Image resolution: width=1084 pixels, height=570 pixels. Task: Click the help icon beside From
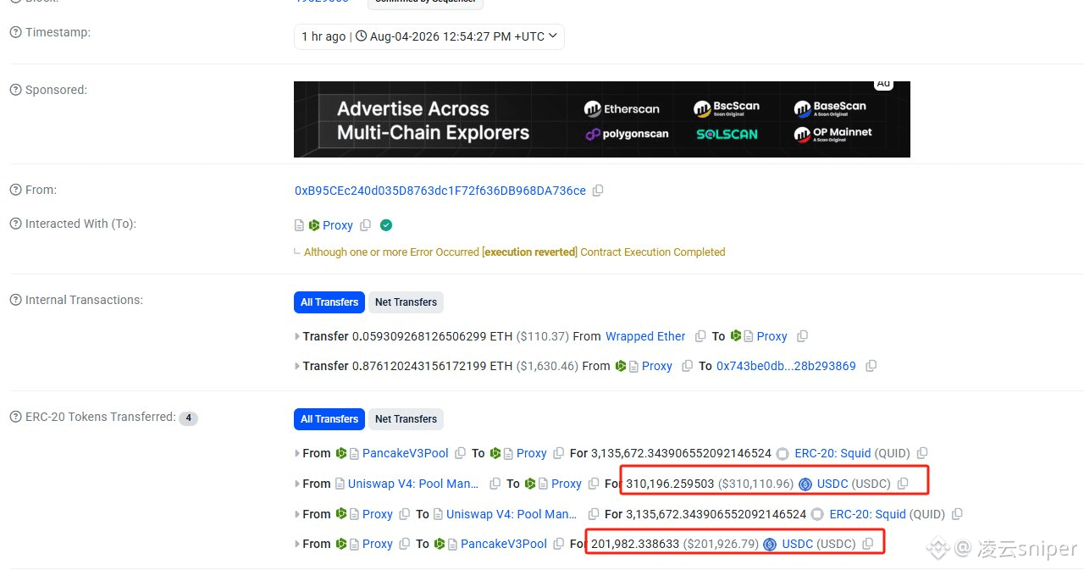pyautogui.click(x=15, y=190)
